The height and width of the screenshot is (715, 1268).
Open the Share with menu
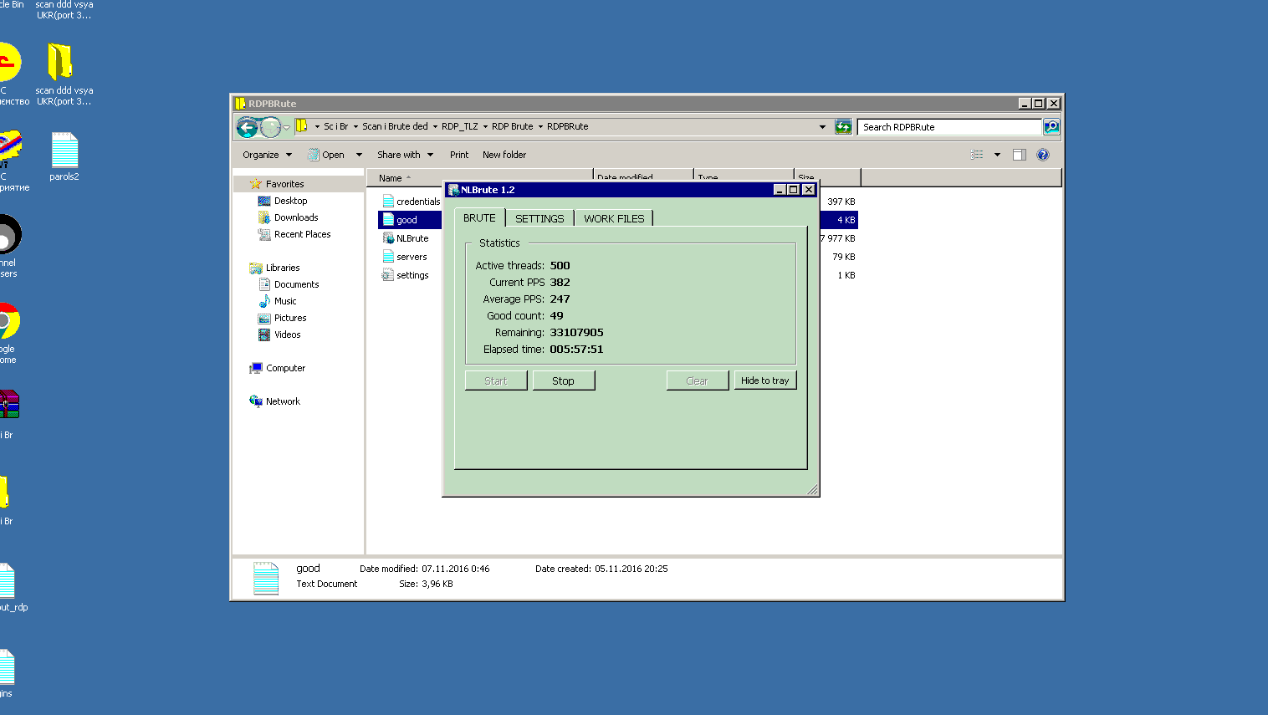[x=405, y=155]
